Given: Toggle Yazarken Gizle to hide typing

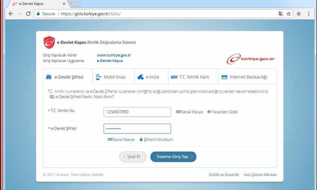Looking at the screenshot, I should [222, 112].
